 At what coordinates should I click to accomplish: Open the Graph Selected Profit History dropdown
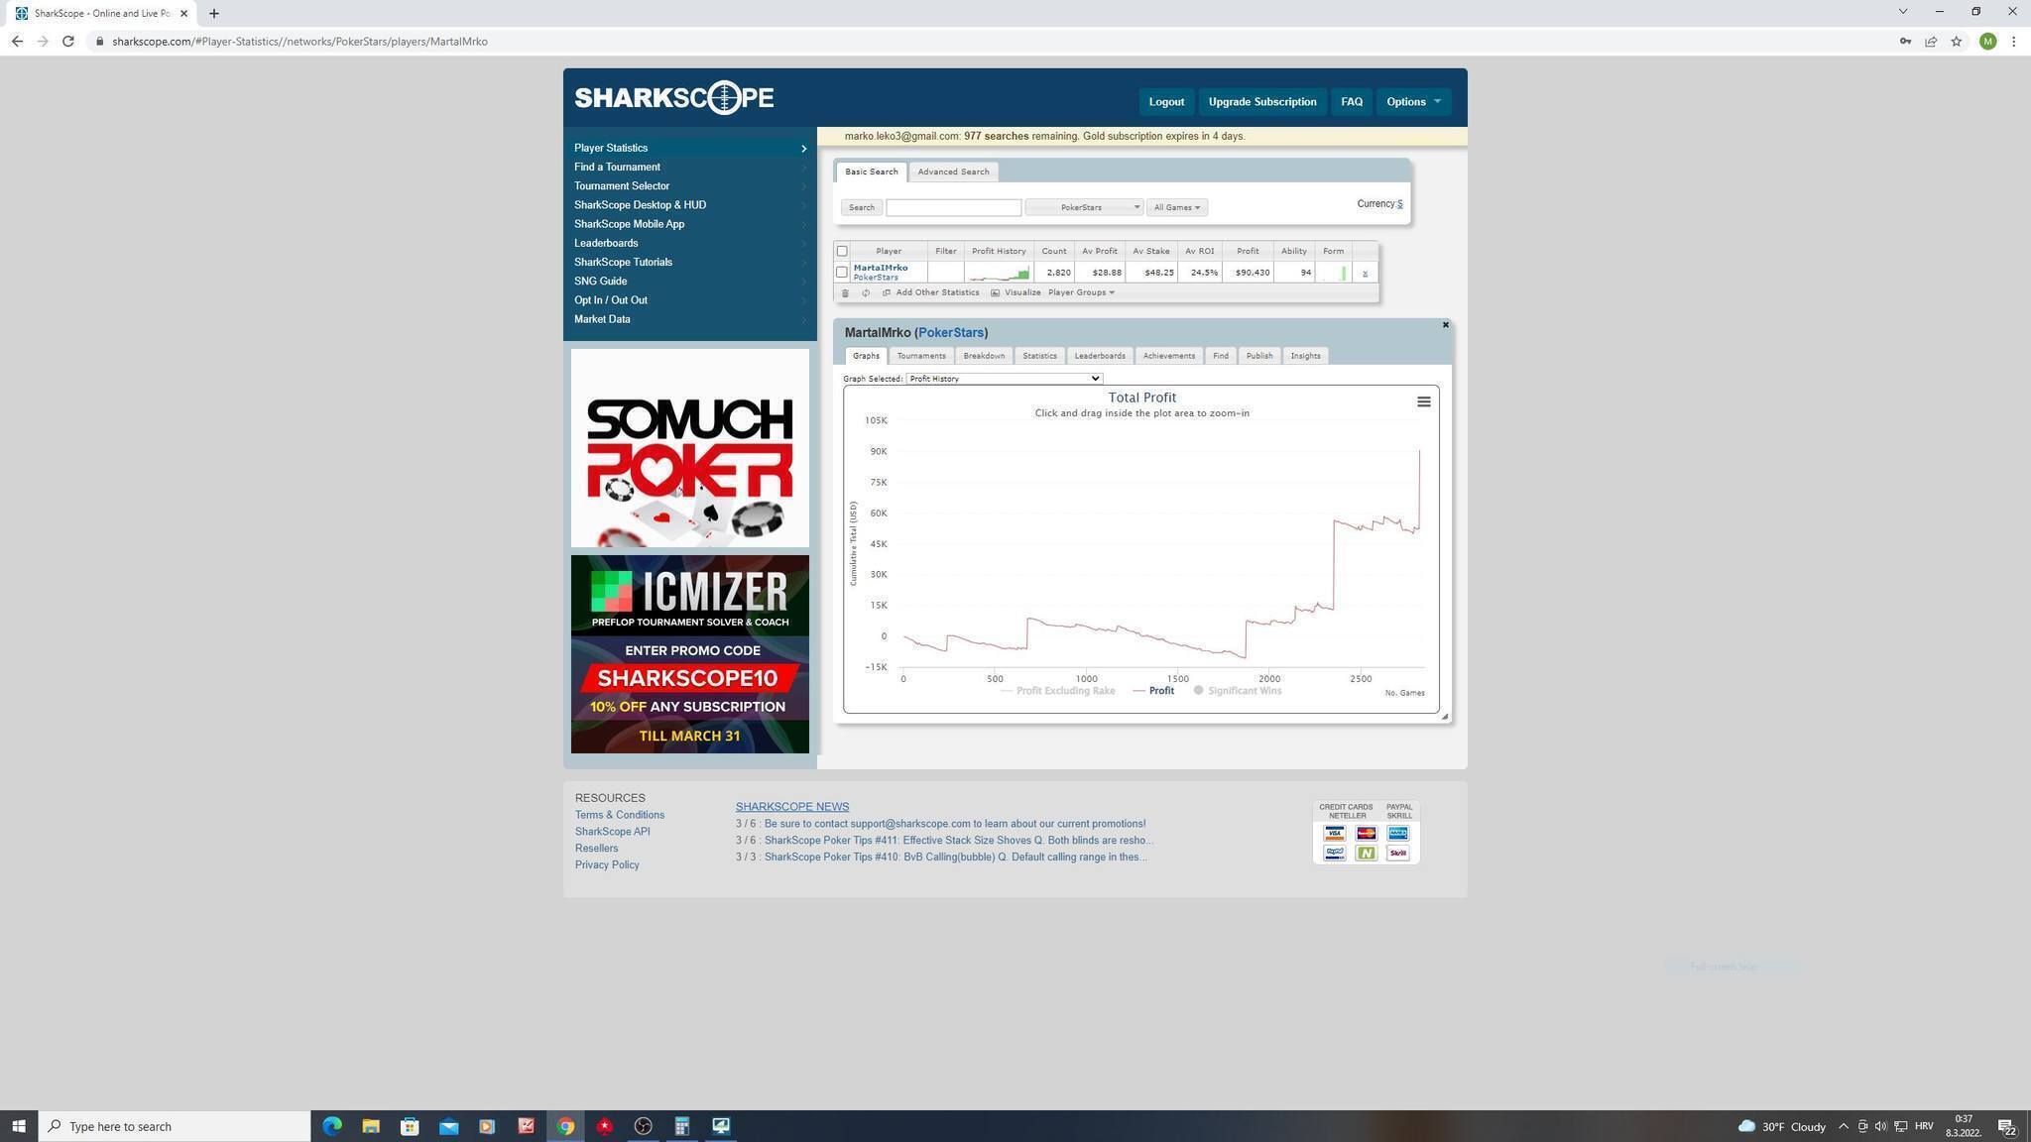[1004, 379]
